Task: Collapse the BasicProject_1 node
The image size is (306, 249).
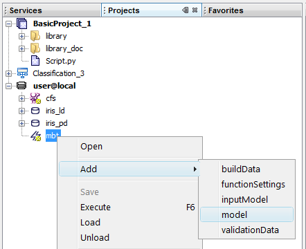Action: [9, 24]
